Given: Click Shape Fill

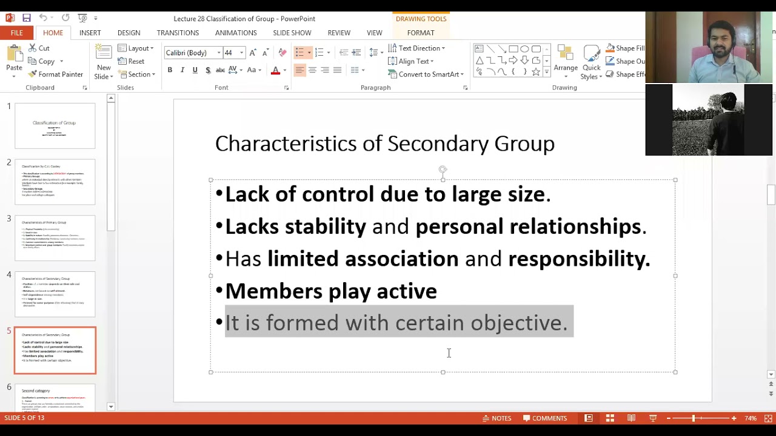Looking at the screenshot, I should click(x=625, y=48).
